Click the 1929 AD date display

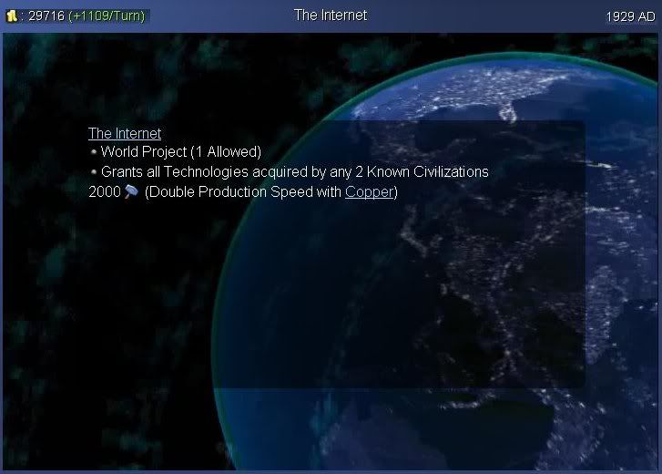coord(630,16)
